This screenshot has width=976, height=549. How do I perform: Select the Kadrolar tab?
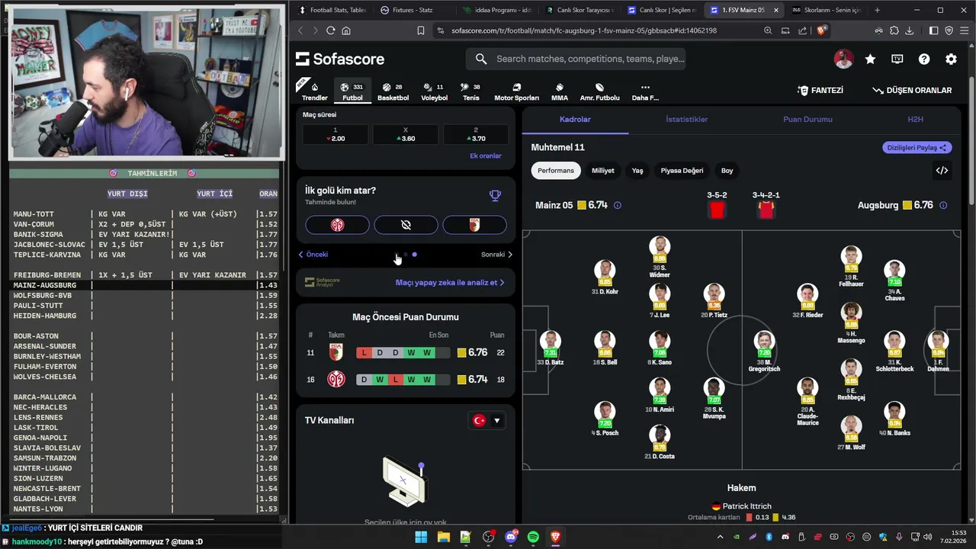click(x=575, y=119)
